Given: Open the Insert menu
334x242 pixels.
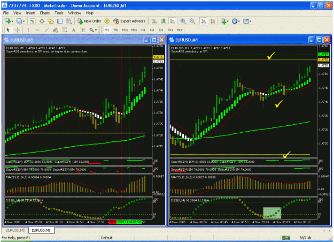Looking at the screenshot, I should [x=30, y=13].
